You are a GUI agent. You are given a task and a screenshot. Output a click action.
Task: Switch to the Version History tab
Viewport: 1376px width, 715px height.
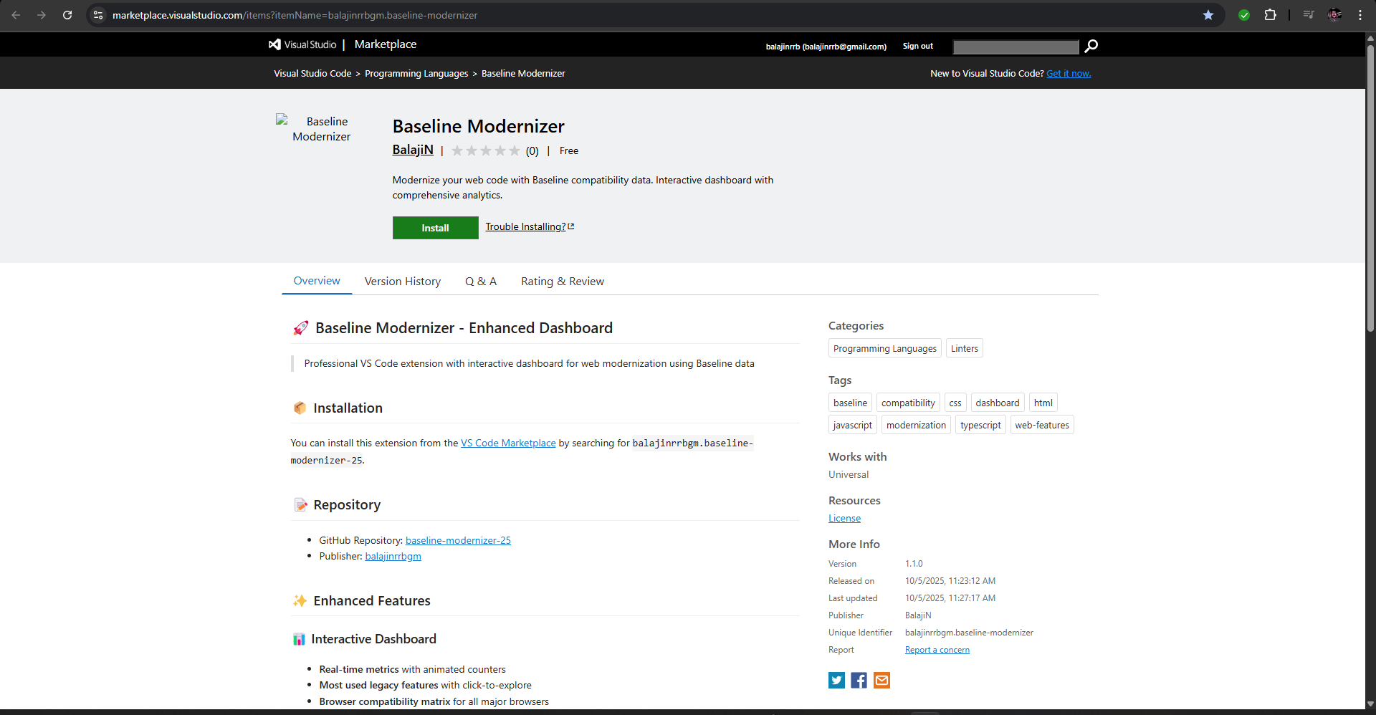pyautogui.click(x=403, y=282)
